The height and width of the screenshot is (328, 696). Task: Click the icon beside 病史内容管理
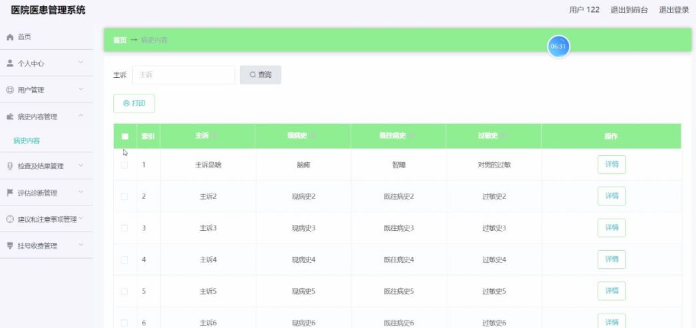(x=10, y=116)
